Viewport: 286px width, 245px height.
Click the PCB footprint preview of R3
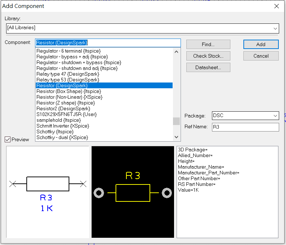[133, 192]
